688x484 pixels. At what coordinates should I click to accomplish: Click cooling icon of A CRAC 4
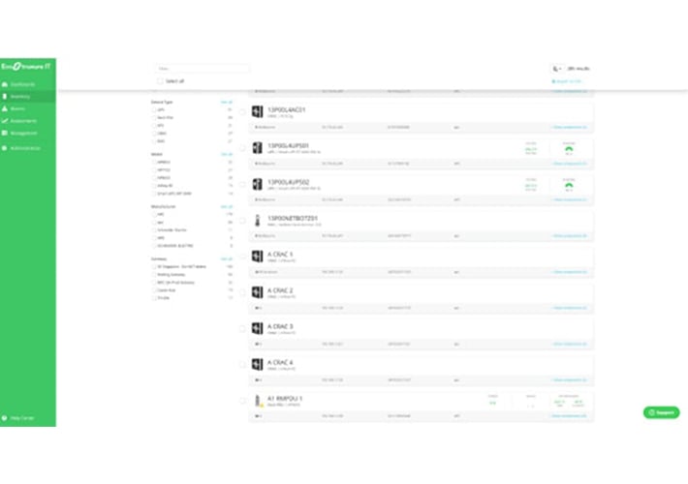[x=258, y=364]
